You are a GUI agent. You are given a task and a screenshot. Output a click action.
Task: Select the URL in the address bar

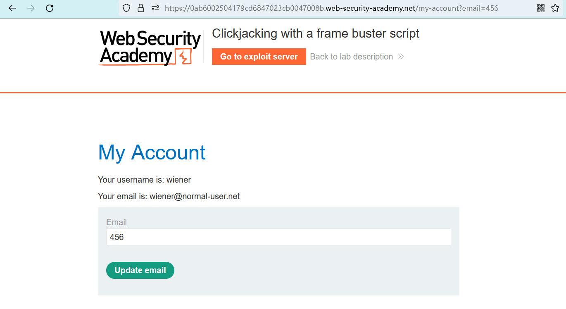331,8
